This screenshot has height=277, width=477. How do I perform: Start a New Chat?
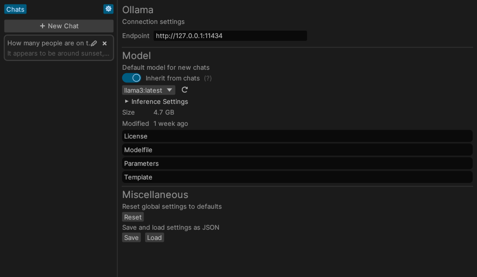[x=59, y=26]
